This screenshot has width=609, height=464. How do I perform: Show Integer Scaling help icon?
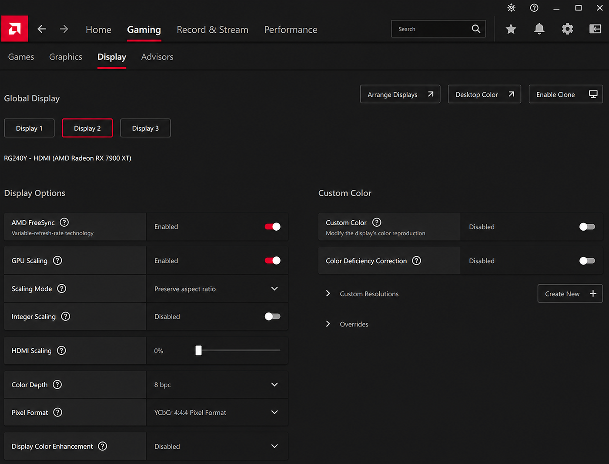tap(66, 316)
